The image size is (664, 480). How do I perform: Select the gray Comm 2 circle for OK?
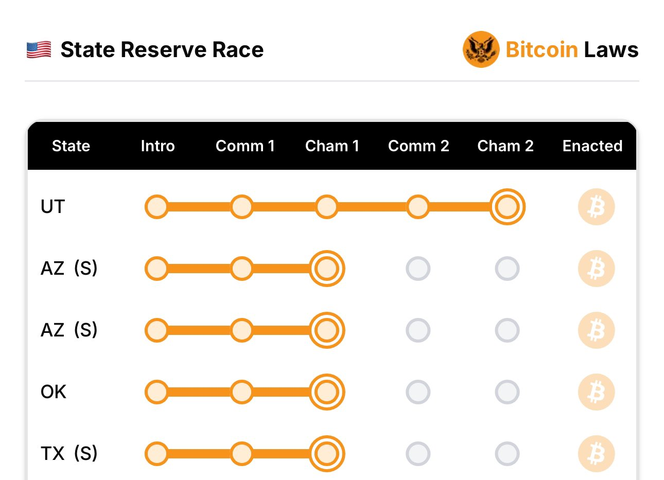point(418,392)
